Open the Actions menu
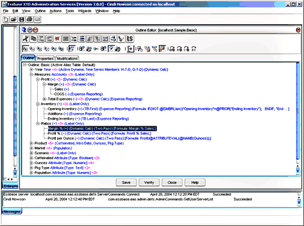Image resolution: width=304 pixels, height=226 pixels. pyautogui.click(x=55, y=11)
